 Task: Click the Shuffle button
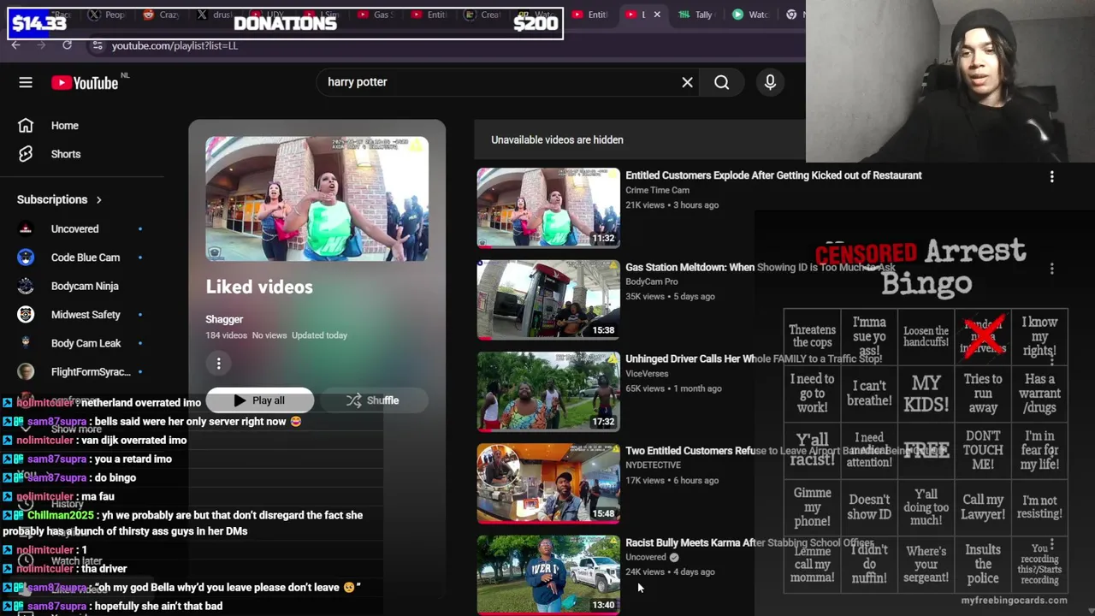click(373, 400)
